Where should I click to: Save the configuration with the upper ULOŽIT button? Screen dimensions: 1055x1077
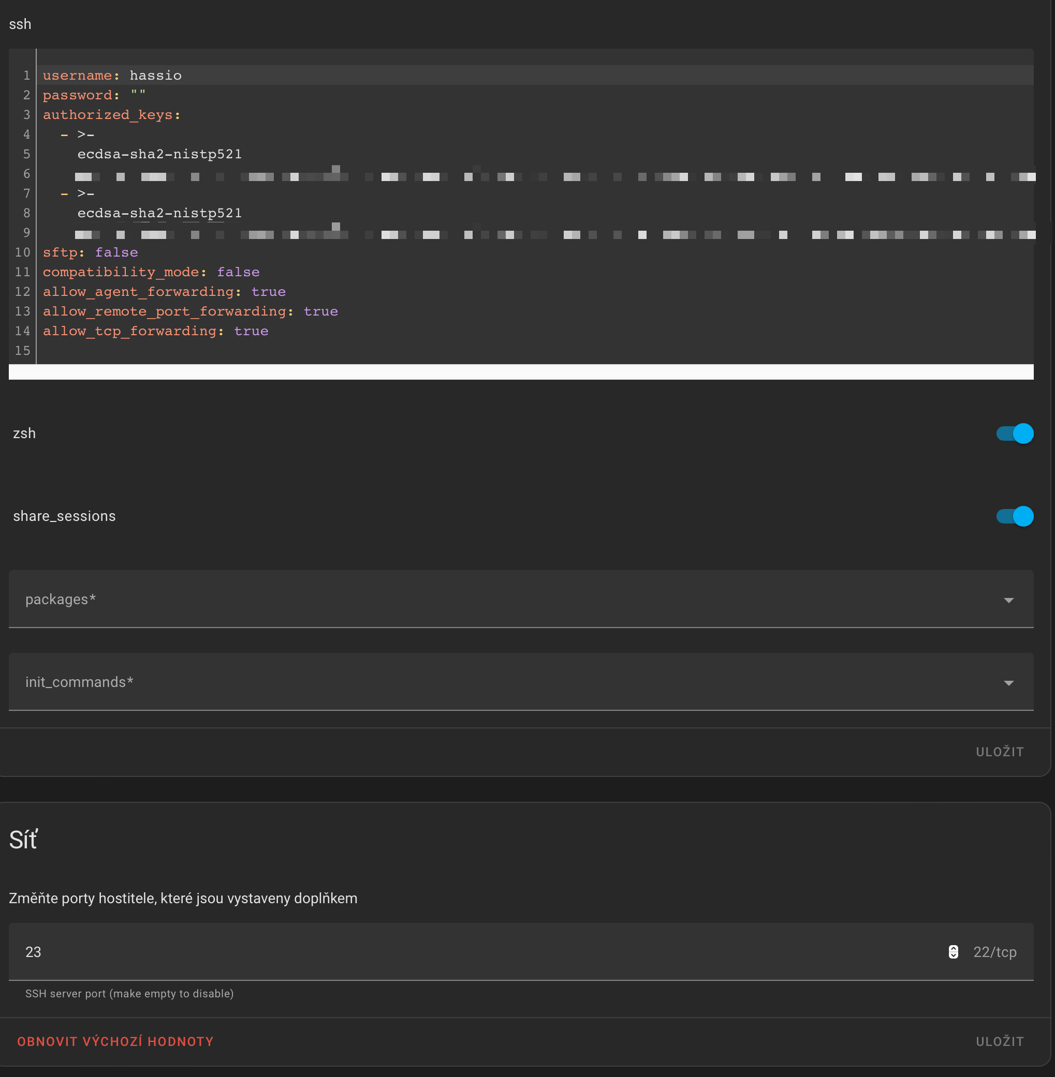tap(1000, 752)
